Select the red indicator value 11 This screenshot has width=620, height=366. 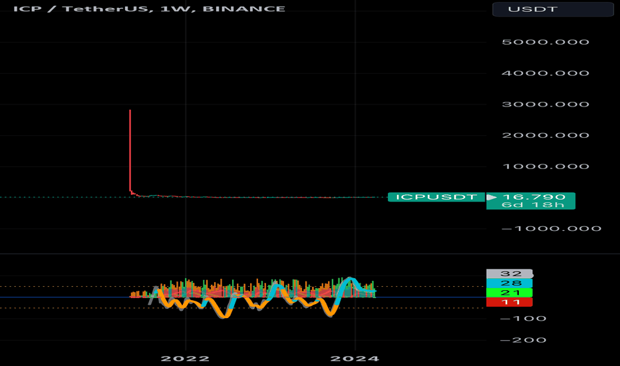(510, 302)
